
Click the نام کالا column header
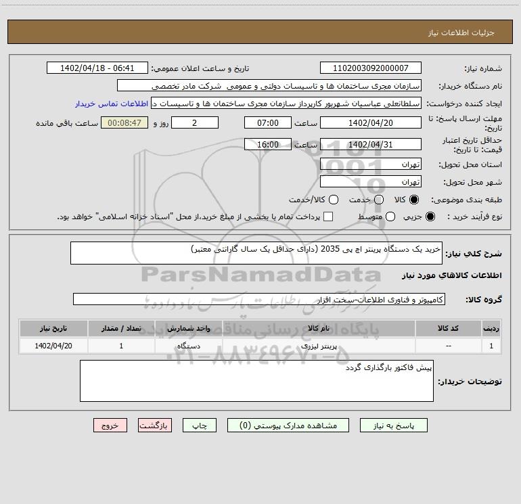[x=319, y=328]
